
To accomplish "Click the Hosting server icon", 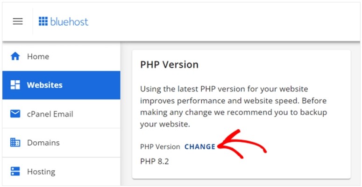I will coord(15,172).
